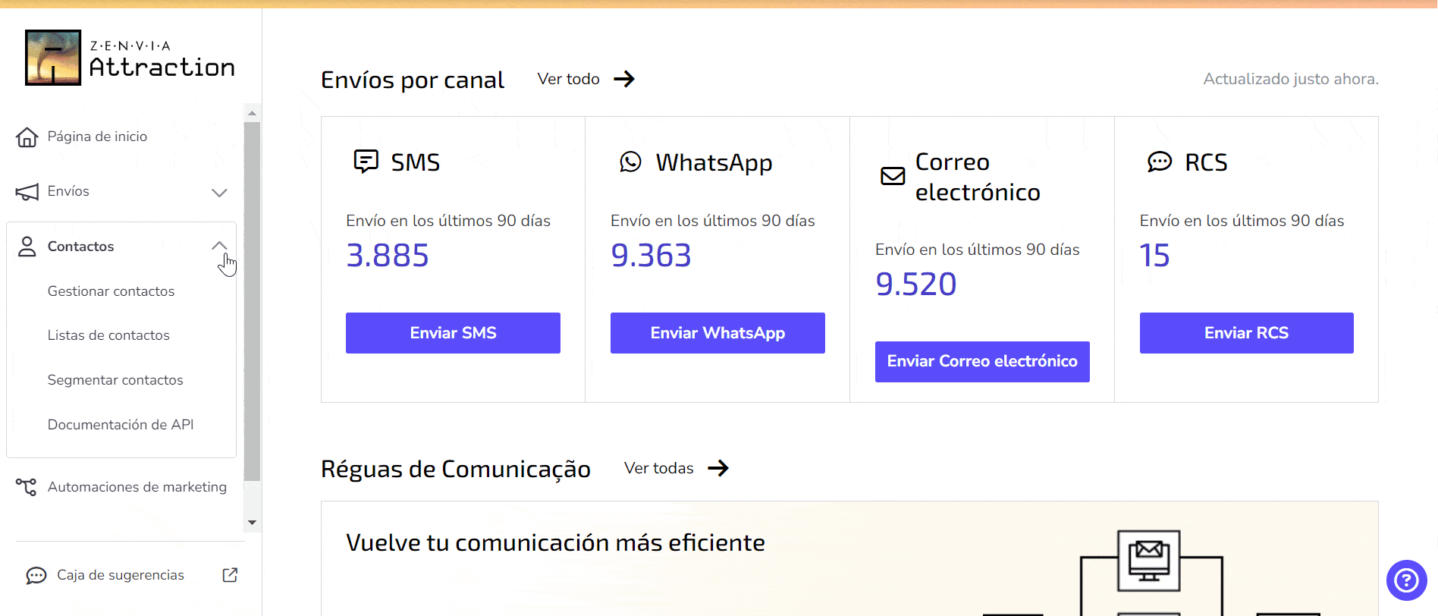This screenshot has height=616, width=1438.
Task: Click the Envíos megaphone icon
Action: tap(27, 191)
